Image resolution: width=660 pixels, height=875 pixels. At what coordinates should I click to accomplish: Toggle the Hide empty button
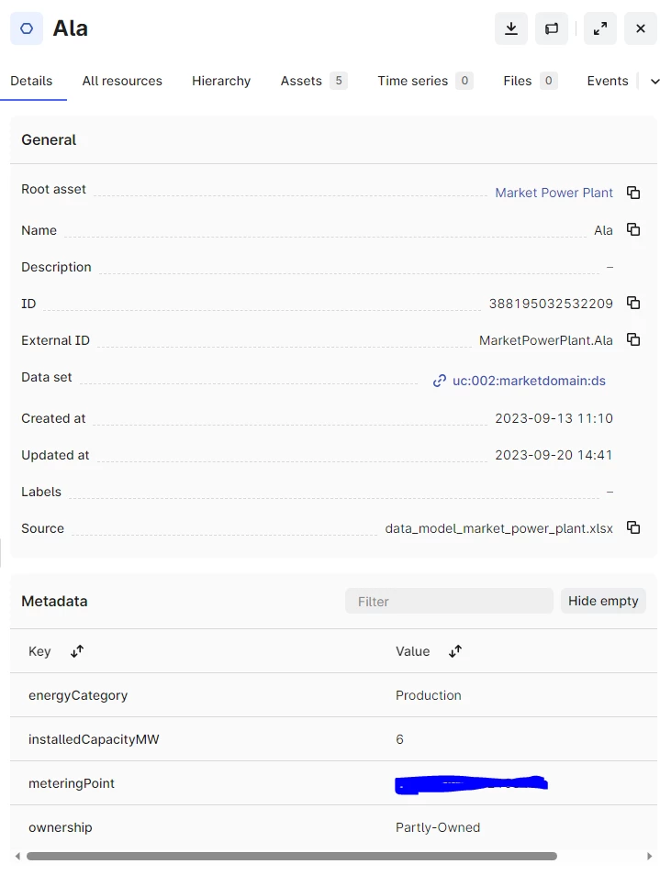[603, 601]
